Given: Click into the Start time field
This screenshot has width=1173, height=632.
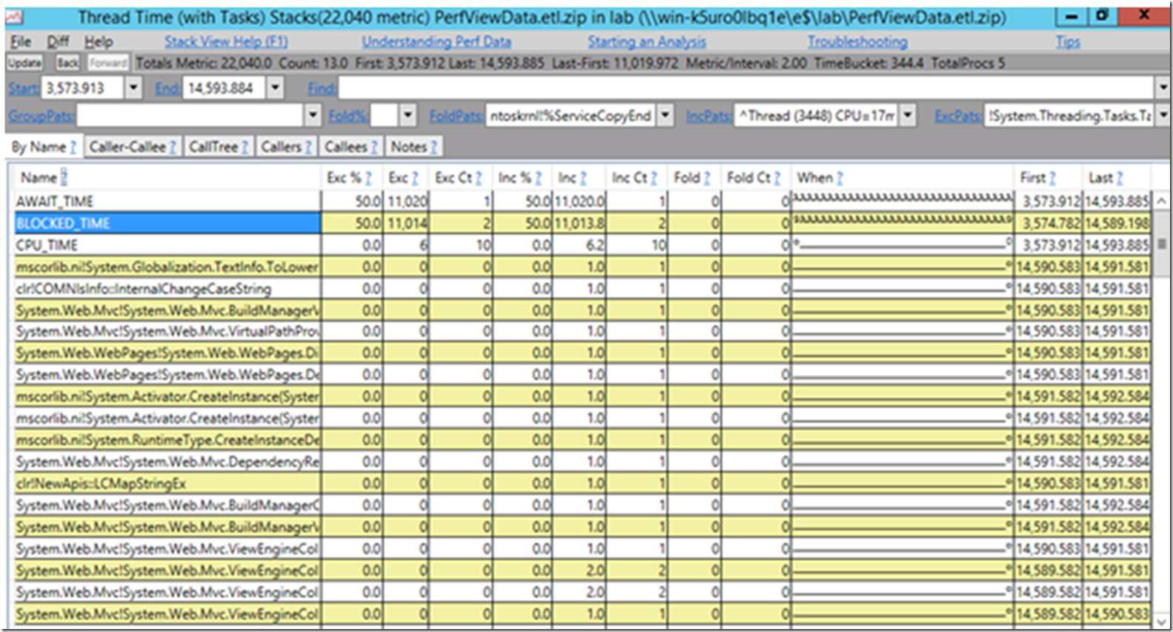Looking at the screenshot, I should coord(83,88).
